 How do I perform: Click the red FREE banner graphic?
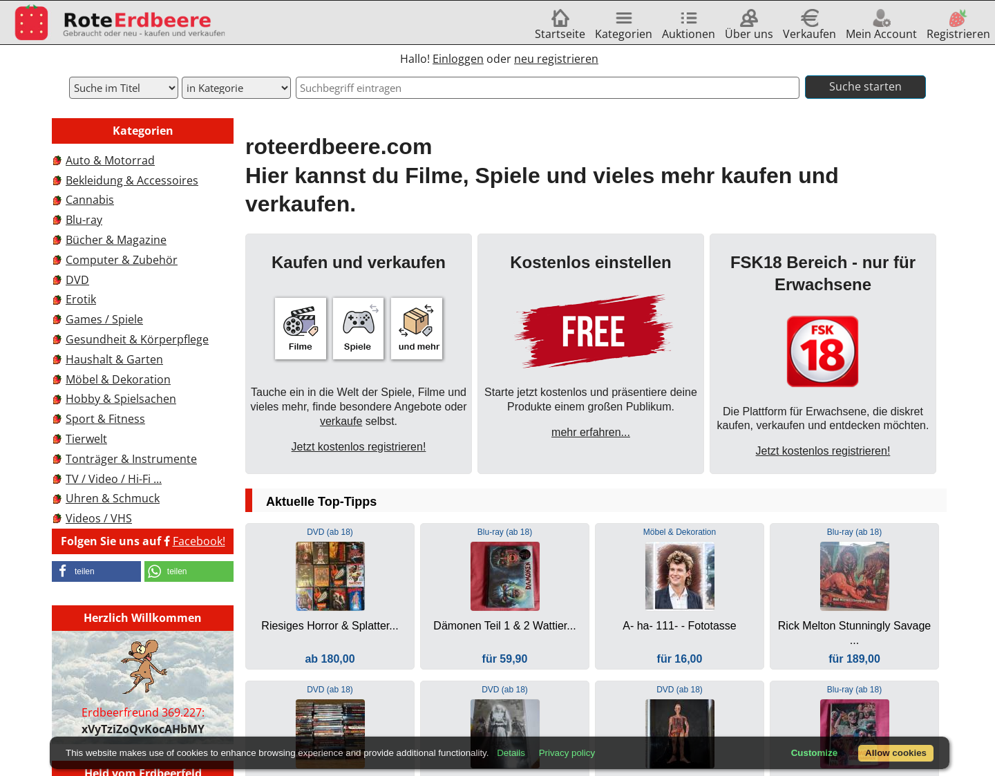(593, 331)
